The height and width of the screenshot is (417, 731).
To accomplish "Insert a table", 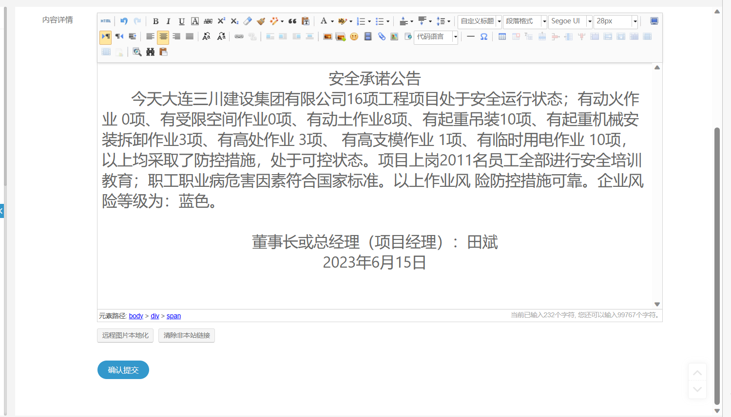I will click(x=502, y=36).
